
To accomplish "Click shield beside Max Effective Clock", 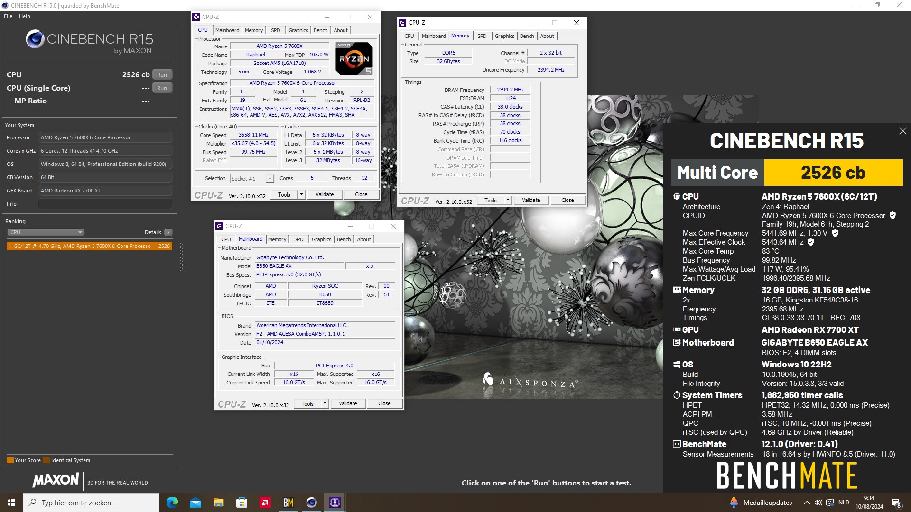I will (x=811, y=242).
